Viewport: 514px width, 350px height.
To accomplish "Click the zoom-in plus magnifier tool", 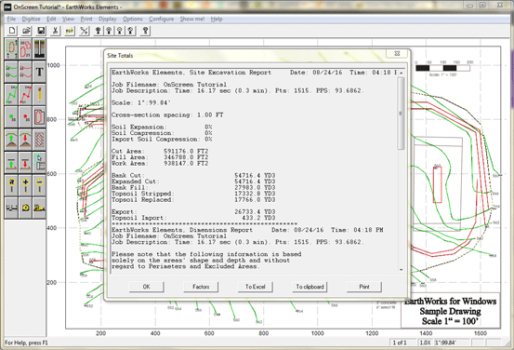I will 25,185.
